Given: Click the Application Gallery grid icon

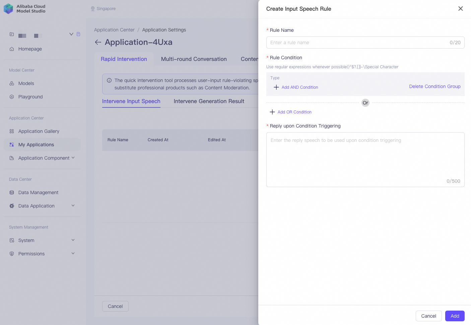Looking at the screenshot, I should point(12,131).
